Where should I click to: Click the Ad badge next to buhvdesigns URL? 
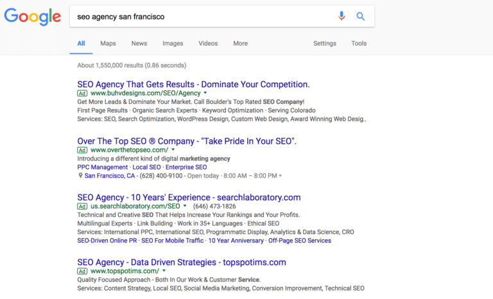point(82,94)
